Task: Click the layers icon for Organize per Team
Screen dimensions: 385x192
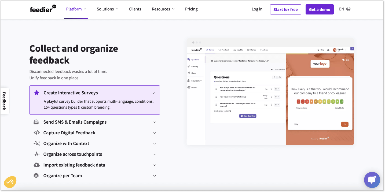Action: [36, 176]
